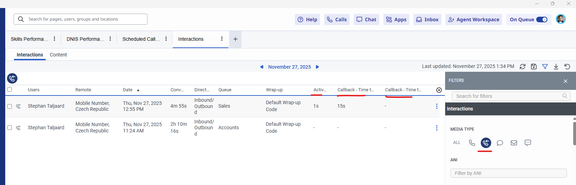Open options menu for Interactions tab

[x=222, y=39]
